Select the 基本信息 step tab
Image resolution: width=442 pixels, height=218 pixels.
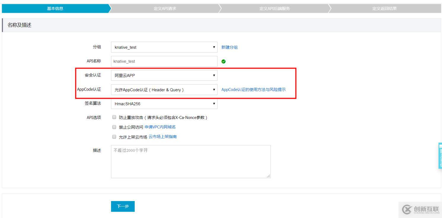[x=55, y=9]
